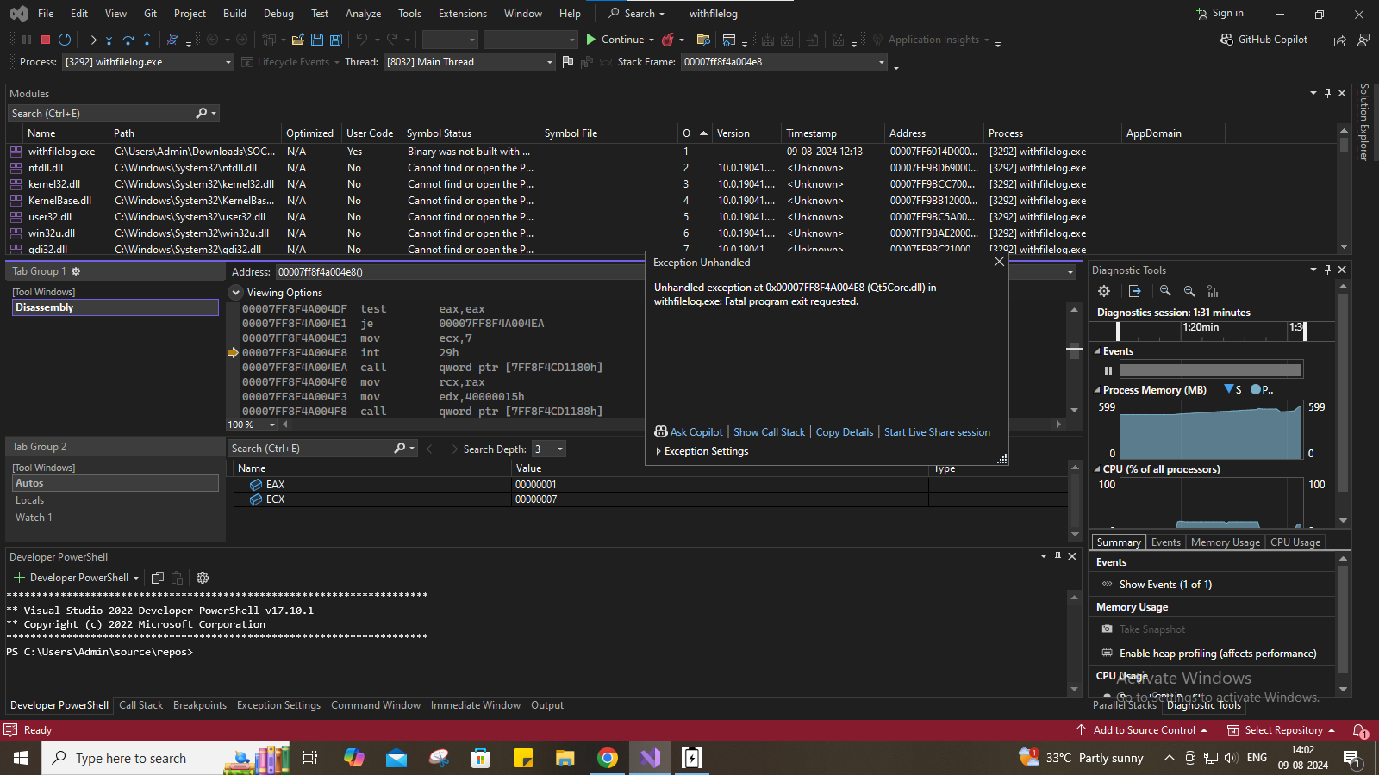Viewport: 1379px width, 775px height.
Task: Open File Explorer from the taskbar
Action: pyautogui.click(x=565, y=758)
